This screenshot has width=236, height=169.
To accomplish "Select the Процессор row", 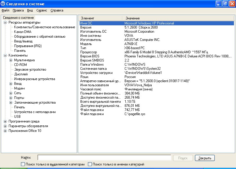I will point(157,52).
